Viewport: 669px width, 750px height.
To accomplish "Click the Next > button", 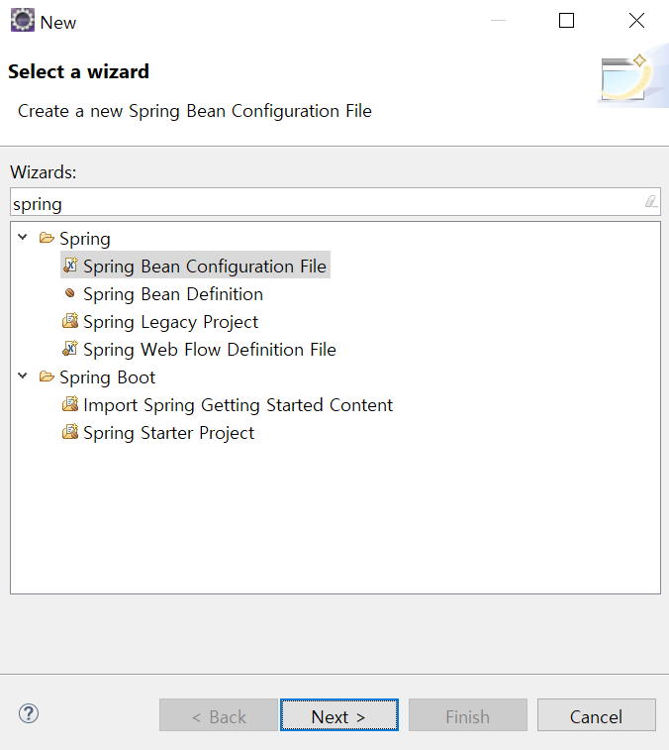I will (x=339, y=715).
